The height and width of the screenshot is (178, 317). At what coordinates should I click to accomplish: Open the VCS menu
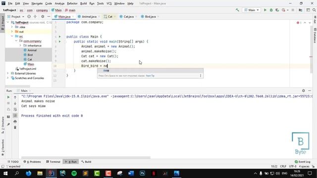click(x=109, y=3)
